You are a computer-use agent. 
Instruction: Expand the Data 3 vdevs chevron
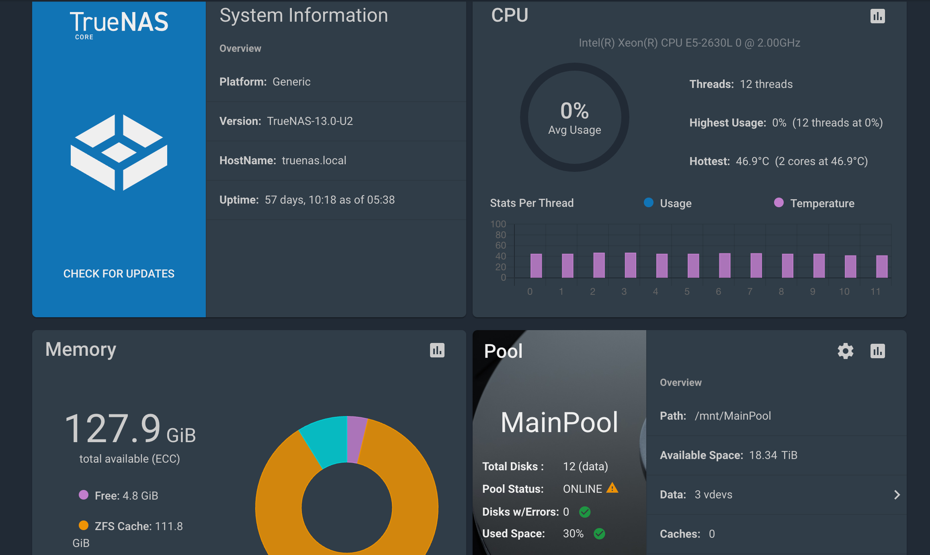click(x=897, y=495)
